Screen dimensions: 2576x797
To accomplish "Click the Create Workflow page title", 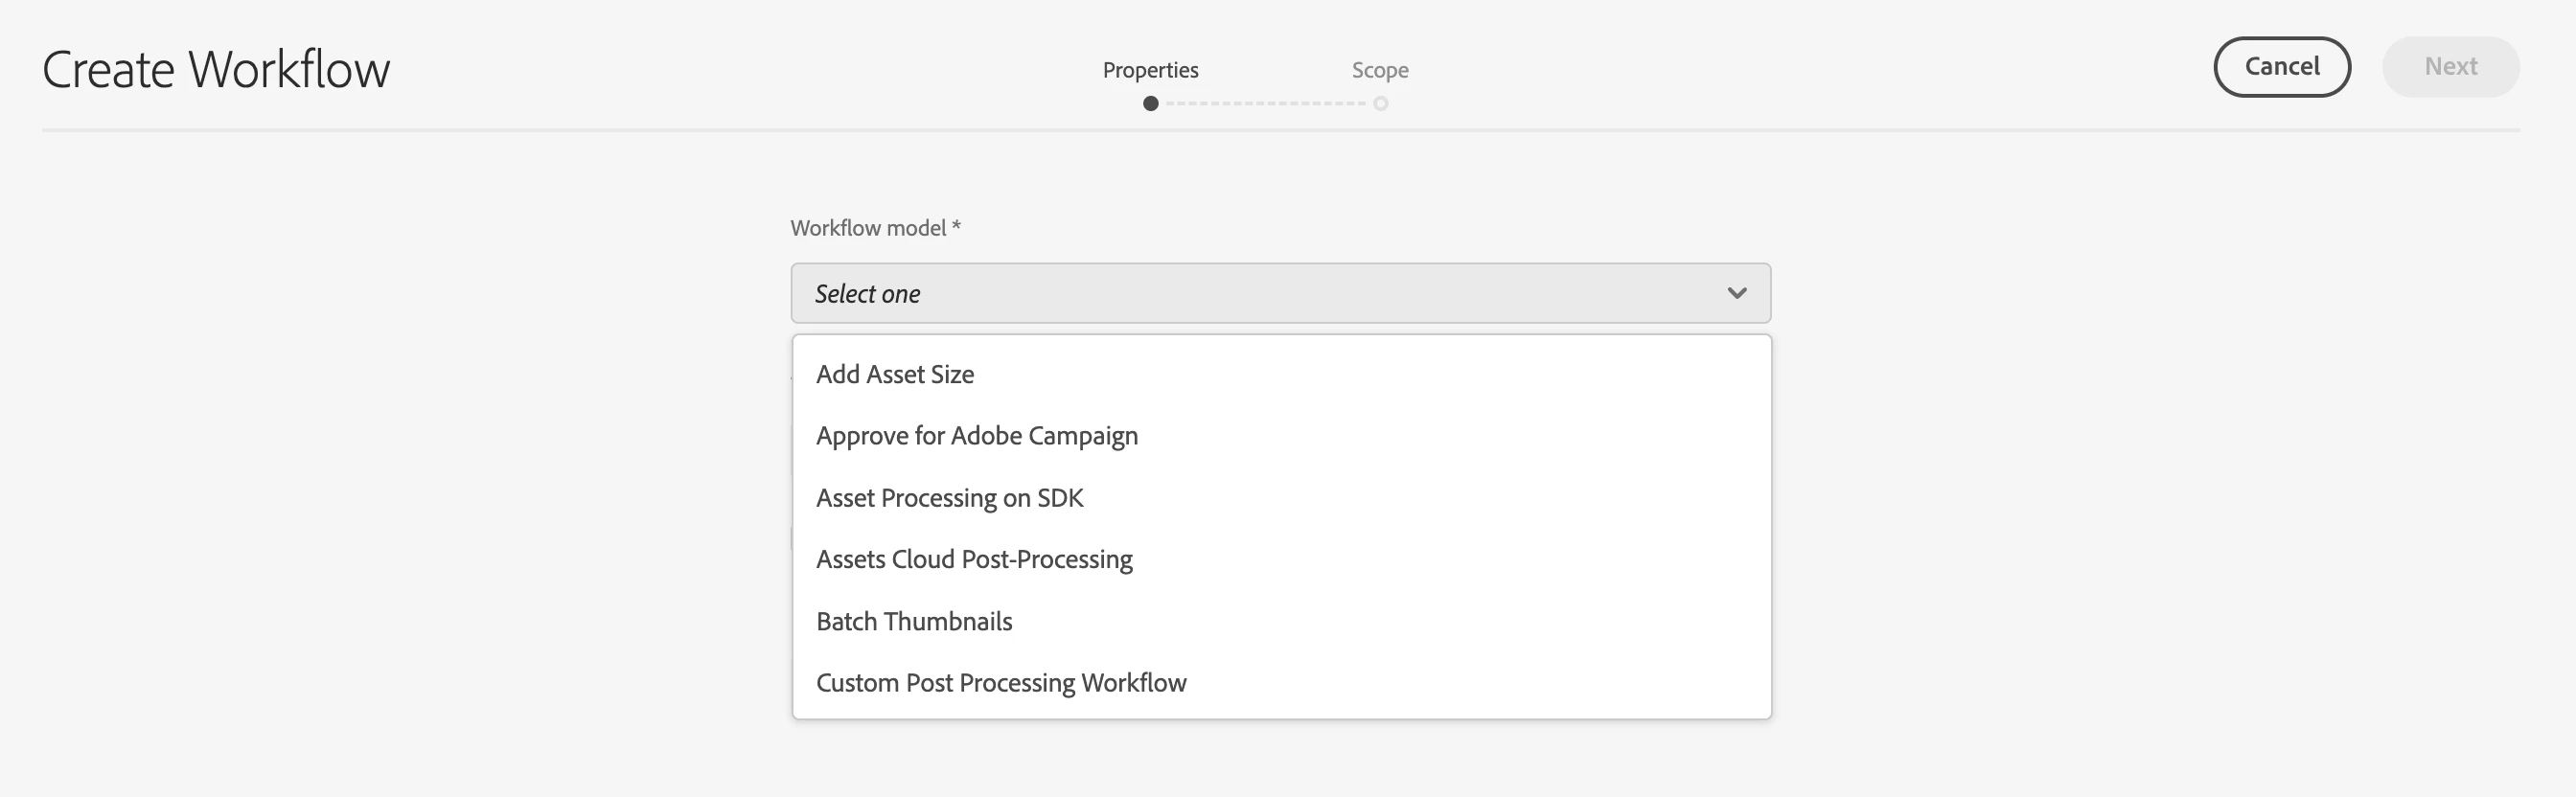I will tap(216, 69).
